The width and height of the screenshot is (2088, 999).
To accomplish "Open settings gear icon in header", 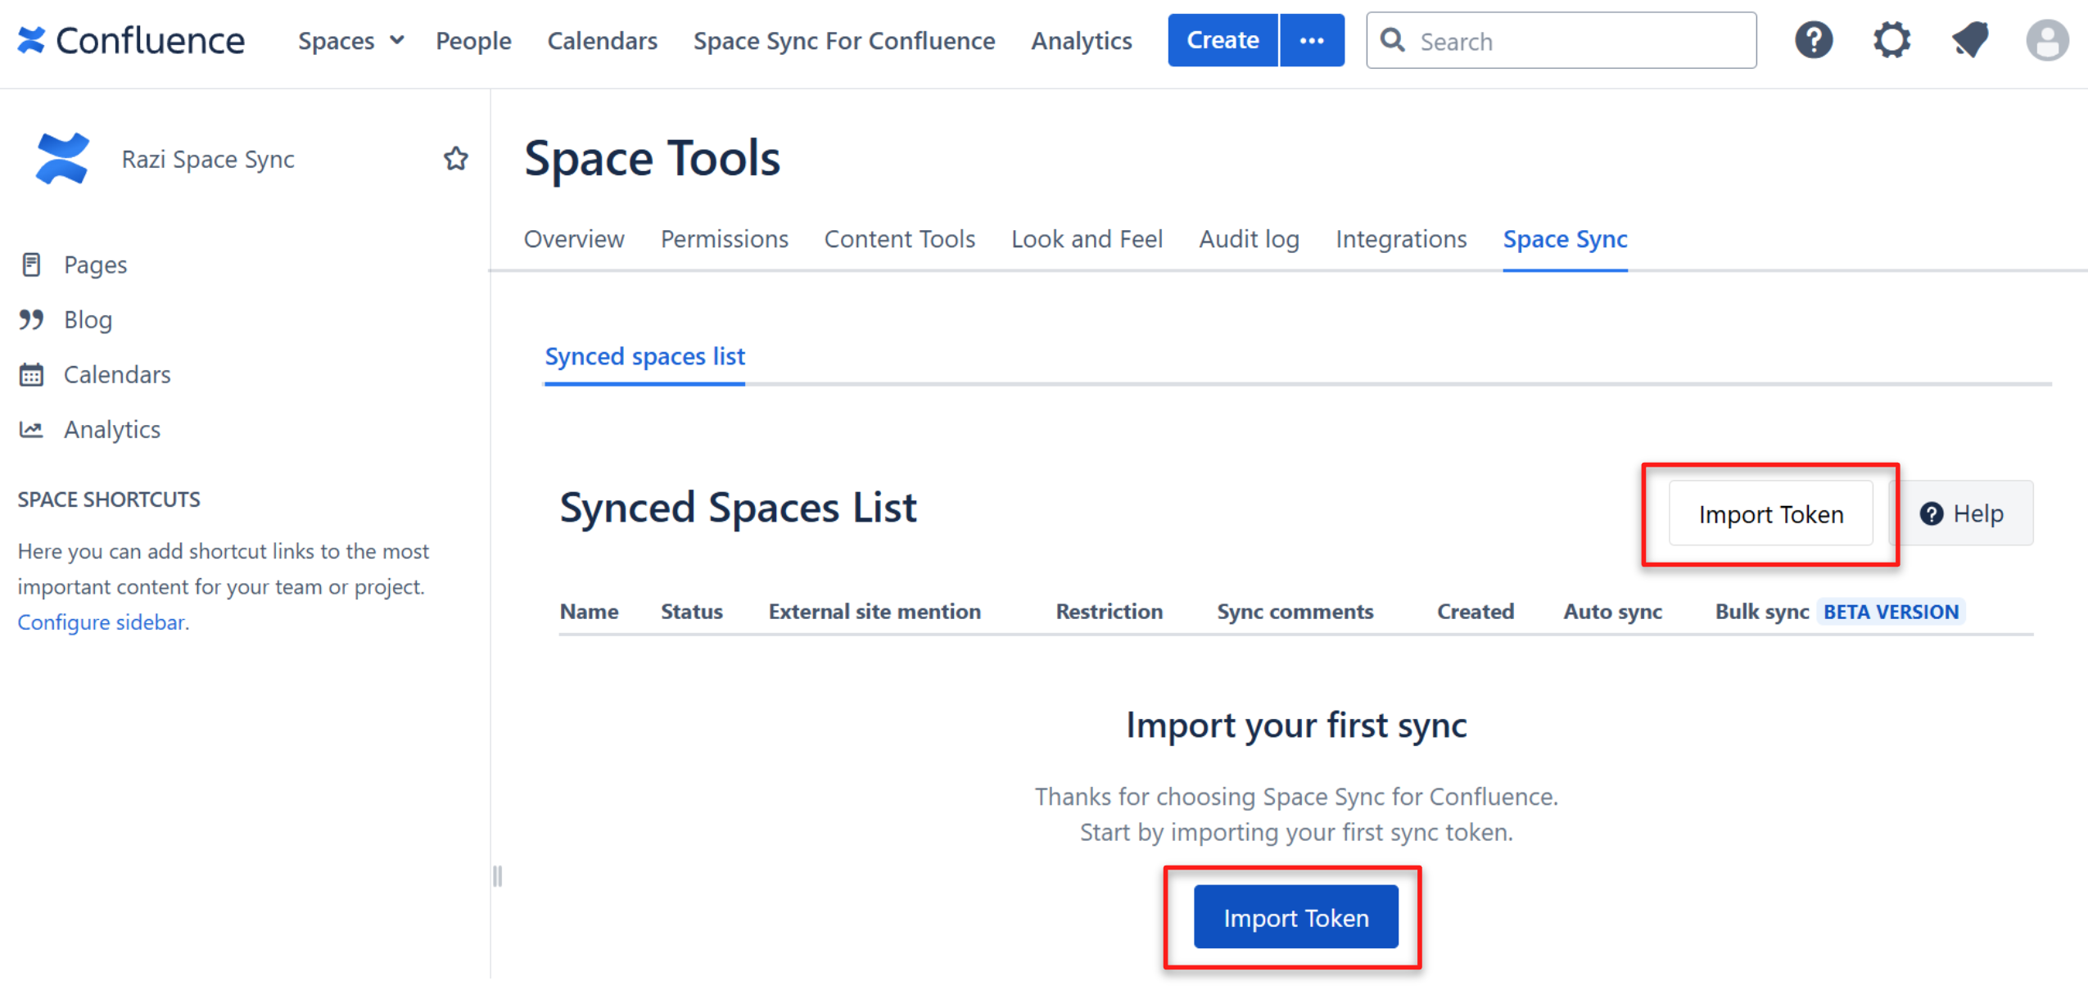I will pyautogui.click(x=1891, y=40).
